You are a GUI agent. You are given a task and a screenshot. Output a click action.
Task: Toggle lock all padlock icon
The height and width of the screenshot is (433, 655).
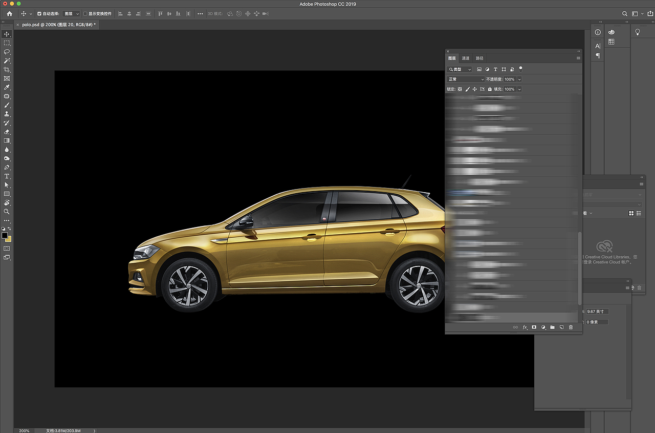click(490, 89)
